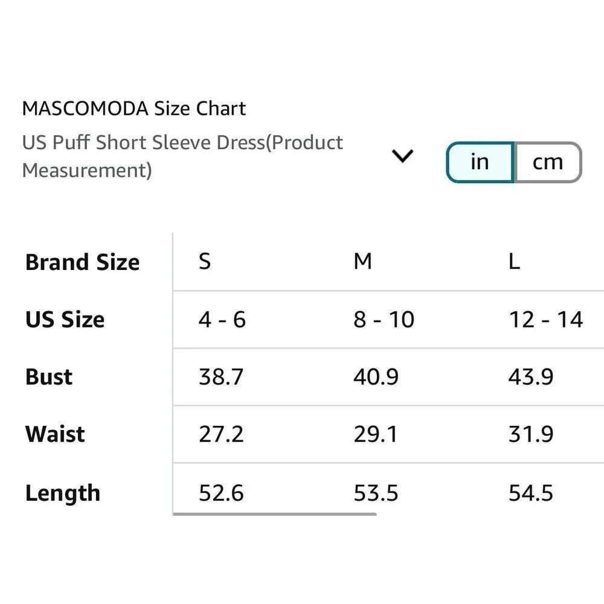Click US size 4 - 6 cell
This screenshot has width=604, height=604.
click(222, 320)
